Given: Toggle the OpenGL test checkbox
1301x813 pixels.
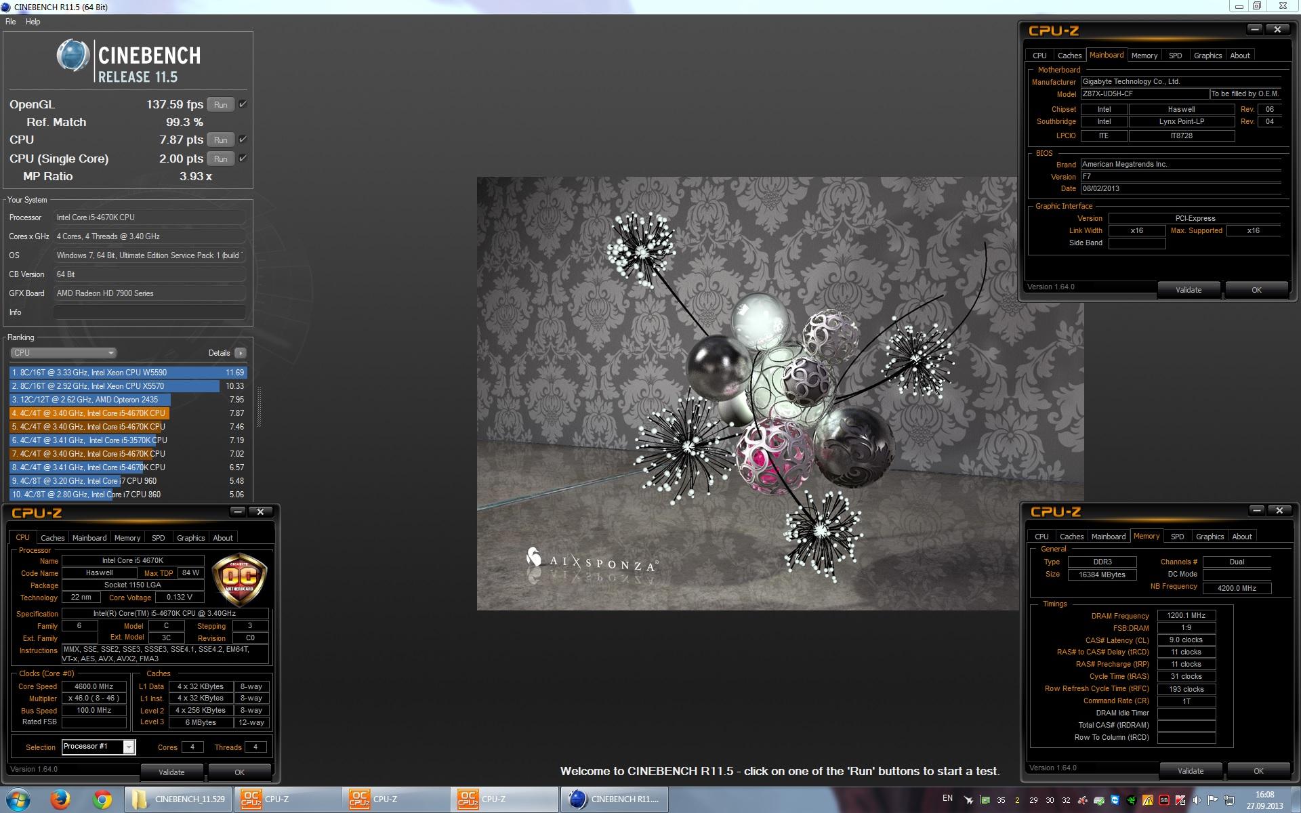Looking at the screenshot, I should (243, 104).
